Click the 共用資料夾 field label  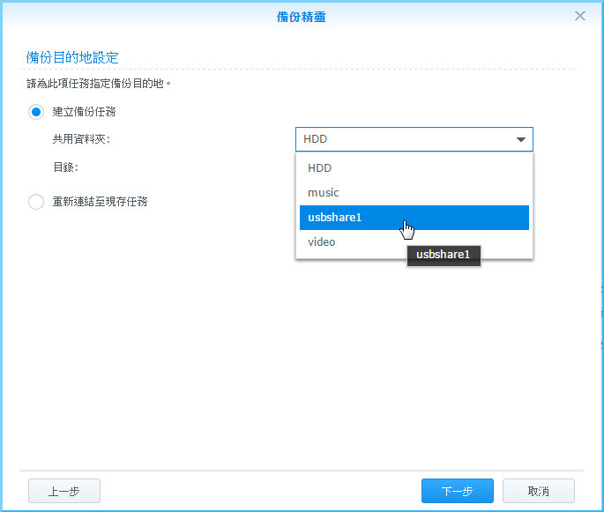coord(81,139)
